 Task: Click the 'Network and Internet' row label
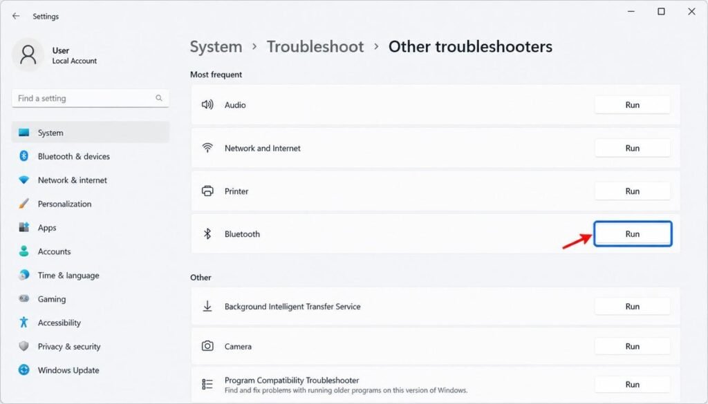pyautogui.click(x=262, y=148)
